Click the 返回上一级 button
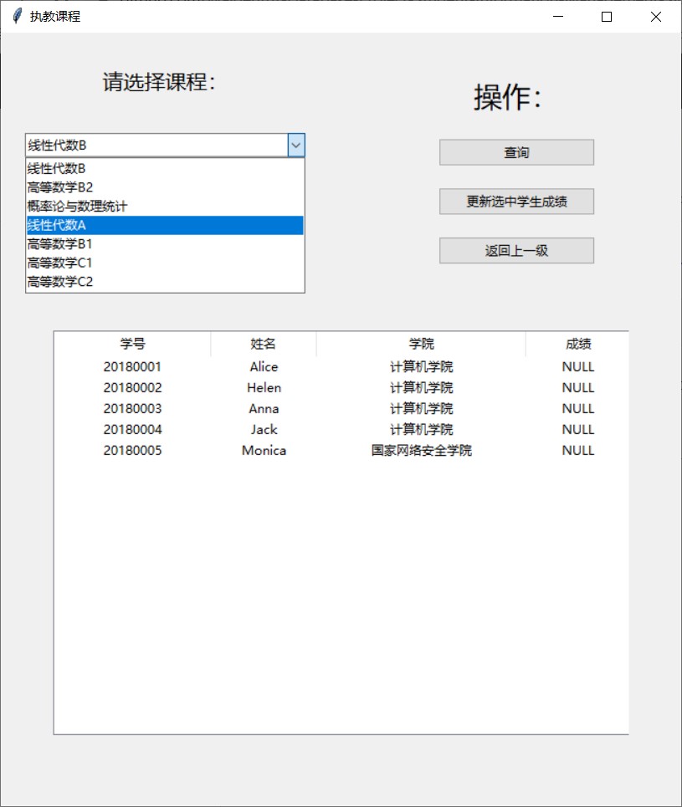682x807 pixels. 515,250
